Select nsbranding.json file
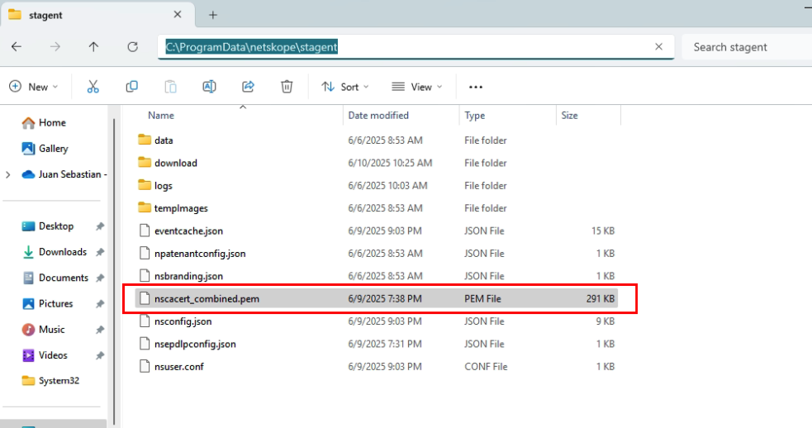Image resolution: width=812 pixels, height=428 pixels. (377, 276)
